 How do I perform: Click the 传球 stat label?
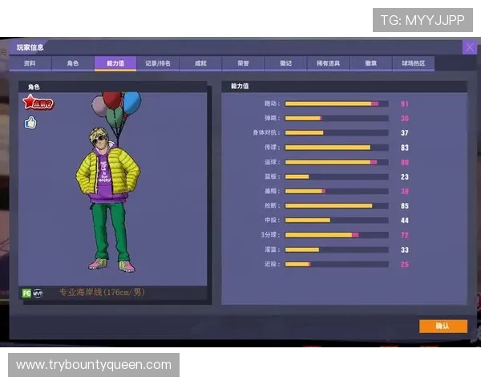(272, 148)
